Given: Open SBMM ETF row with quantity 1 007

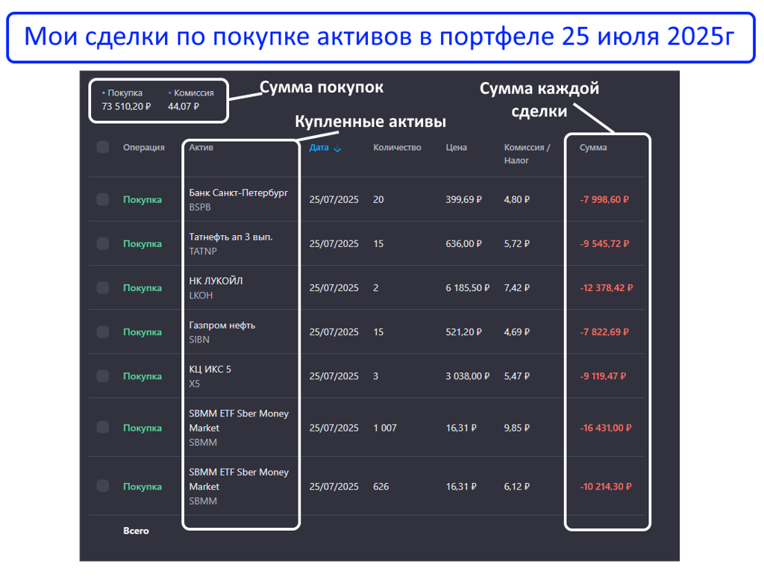Looking at the screenshot, I should 239,420.
